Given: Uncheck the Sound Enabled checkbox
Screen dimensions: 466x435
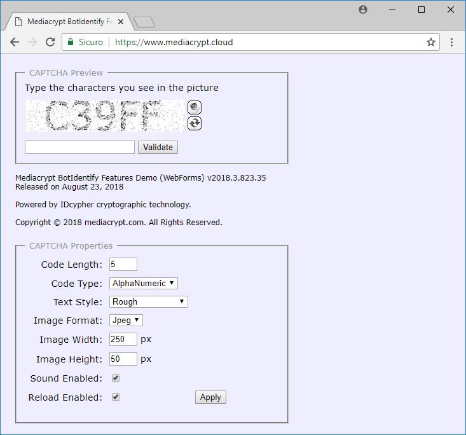Looking at the screenshot, I should click(x=116, y=378).
